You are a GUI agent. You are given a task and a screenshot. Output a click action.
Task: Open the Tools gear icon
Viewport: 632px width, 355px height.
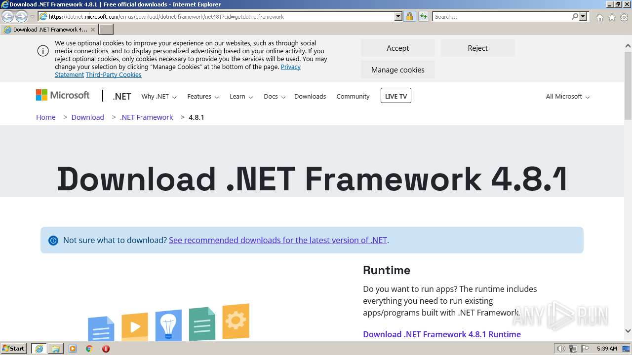pyautogui.click(x=624, y=17)
